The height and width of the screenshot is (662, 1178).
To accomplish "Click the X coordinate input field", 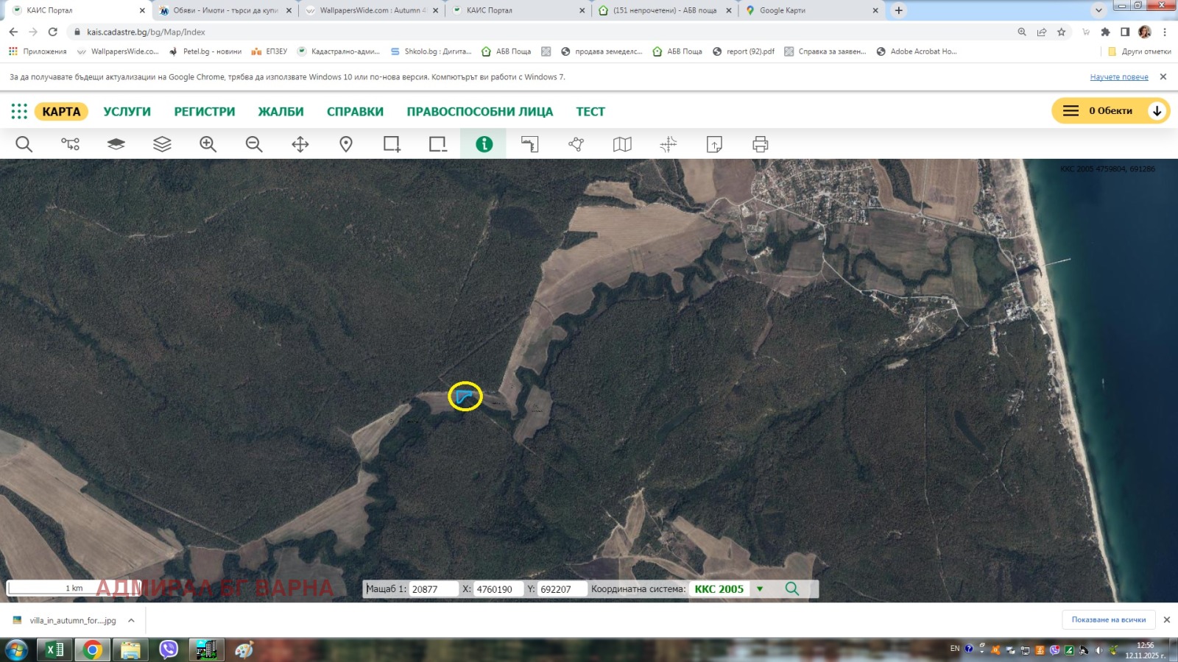I will coord(498,589).
